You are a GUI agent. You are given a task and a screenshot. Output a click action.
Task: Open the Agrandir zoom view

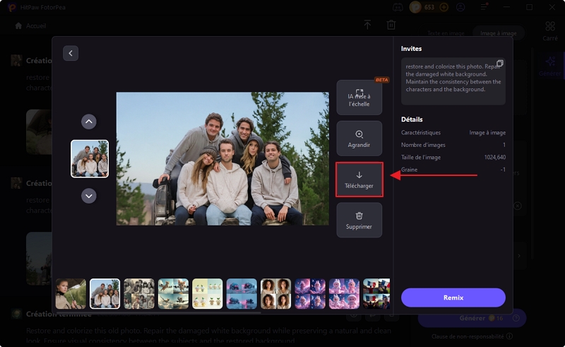(359, 138)
